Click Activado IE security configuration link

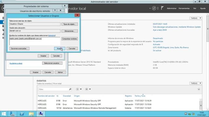coord(156,45)
